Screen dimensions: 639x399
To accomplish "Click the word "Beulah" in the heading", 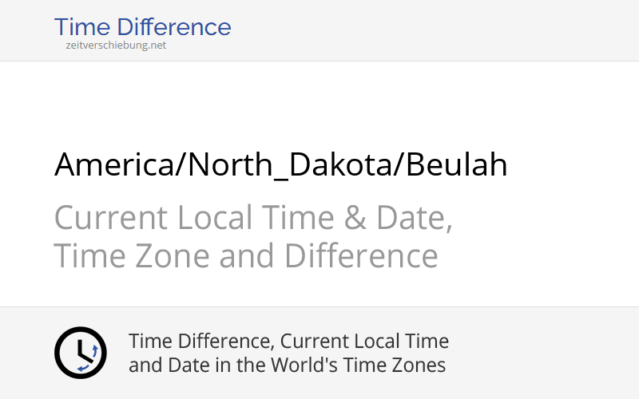I will tap(455, 165).
